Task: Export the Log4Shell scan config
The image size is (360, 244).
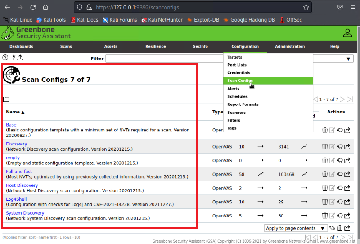Action: [347, 202]
